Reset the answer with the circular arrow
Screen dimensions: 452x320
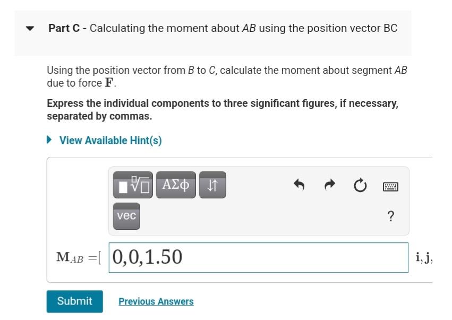(x=360, y=184)
